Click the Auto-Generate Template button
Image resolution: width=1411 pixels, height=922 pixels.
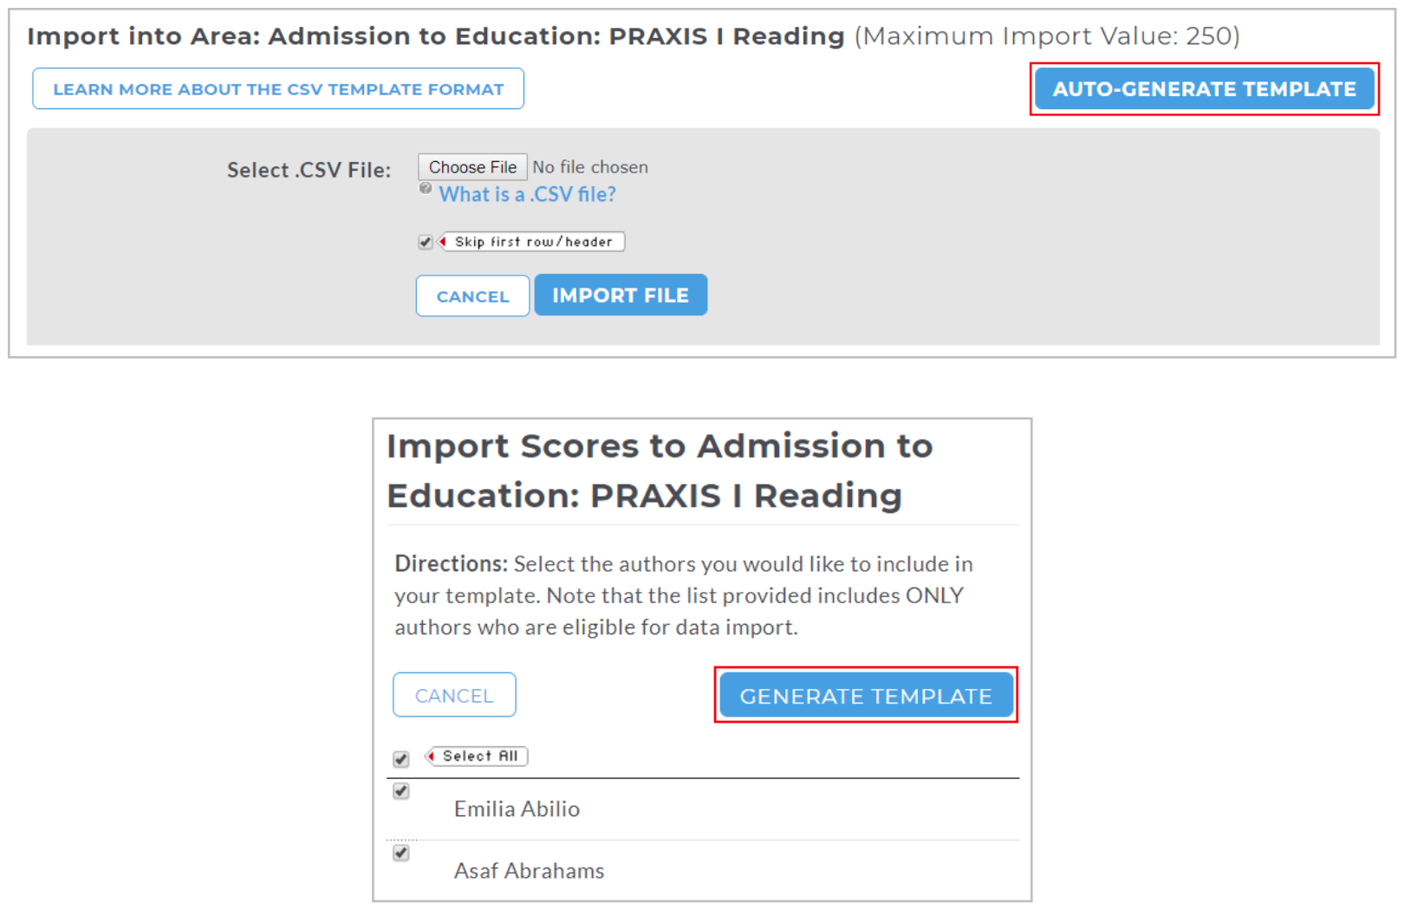(1204, 88)
